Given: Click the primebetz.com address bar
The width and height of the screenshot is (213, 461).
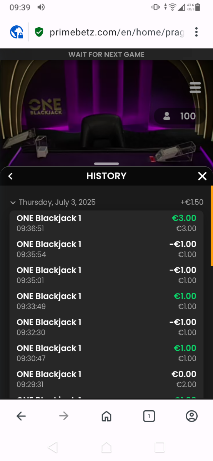Looking at the screenshot, I should tap(117, 32).
